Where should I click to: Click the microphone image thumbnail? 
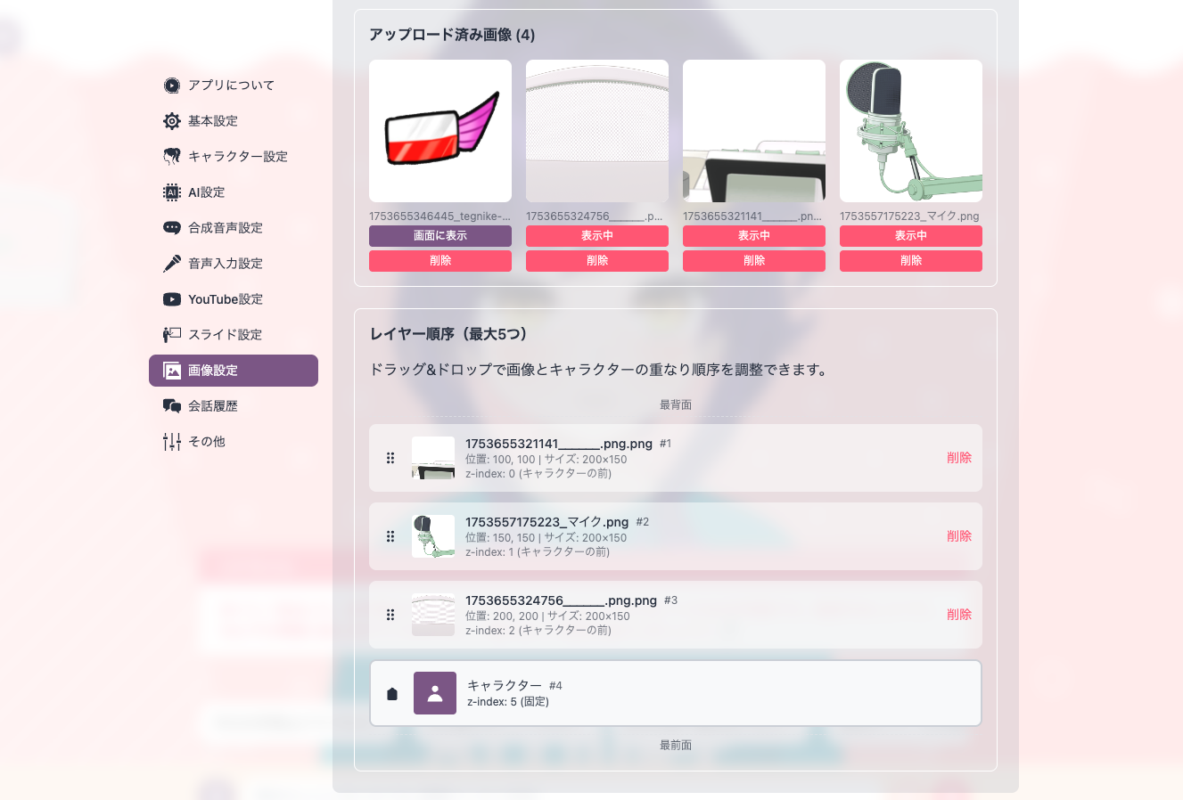[x=910, y=130]
